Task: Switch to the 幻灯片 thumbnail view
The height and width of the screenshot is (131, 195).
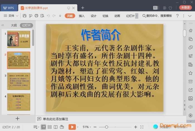Action: coord(26,26)
